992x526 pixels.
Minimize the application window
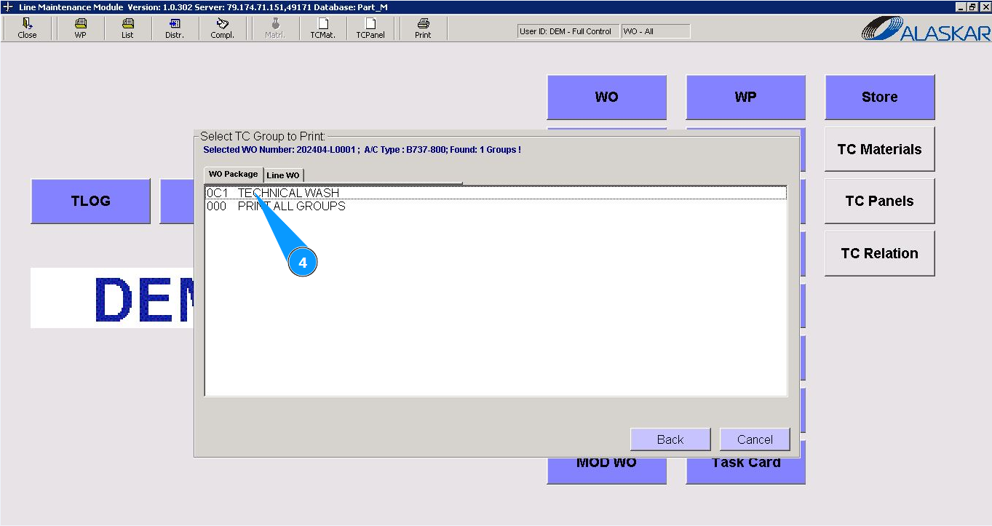point(961,7)
